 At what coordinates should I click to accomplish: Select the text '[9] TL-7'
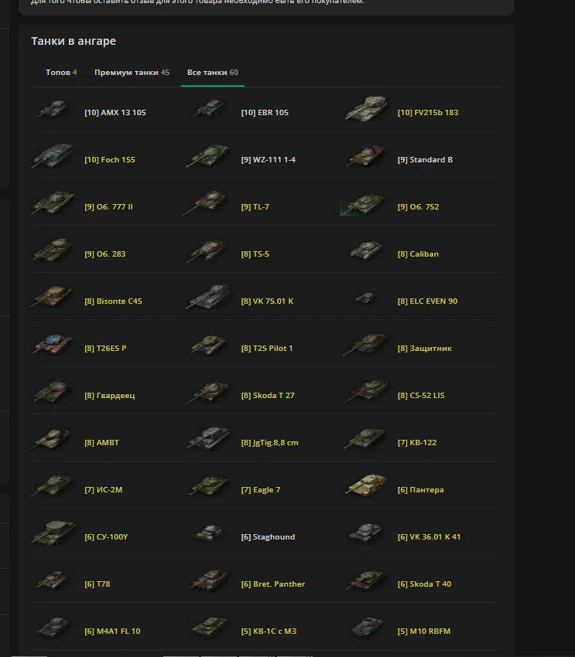[255, 206]
